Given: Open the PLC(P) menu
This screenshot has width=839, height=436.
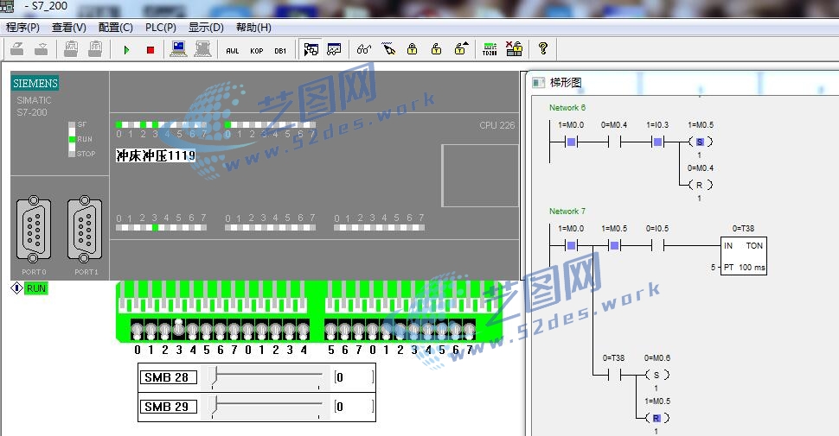Looking at the screenshot, I should pyautogui.click(x=161, y=28).
